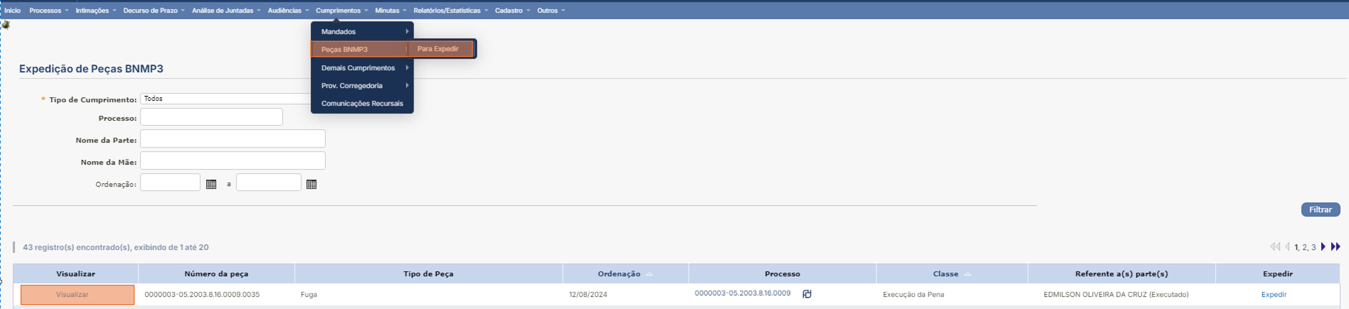Go to page 3 of results
Image resolution: width=1349 pixels, height=309 pixels.
click(1313, 247)
